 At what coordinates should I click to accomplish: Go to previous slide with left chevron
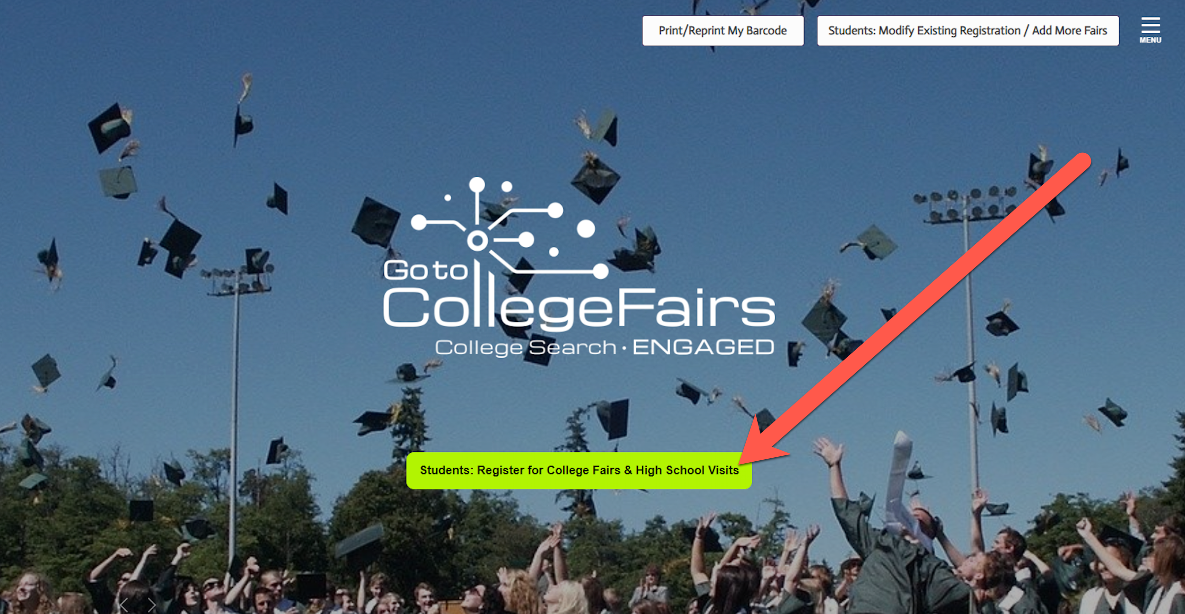123,605
